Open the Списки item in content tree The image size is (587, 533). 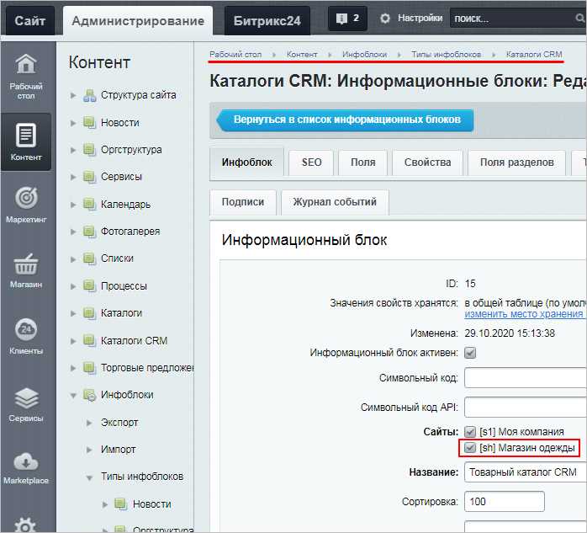(x=117, y=259)
